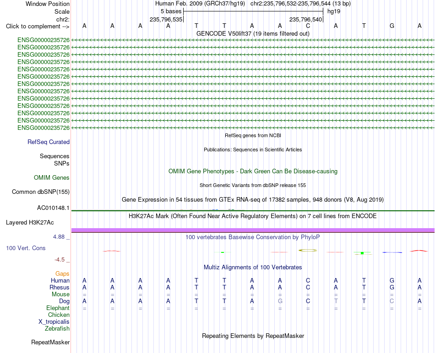435x353 pixels.
Task: Open the H3K27Ac Mark ENCODE track title
Action: tap(253, 216)
